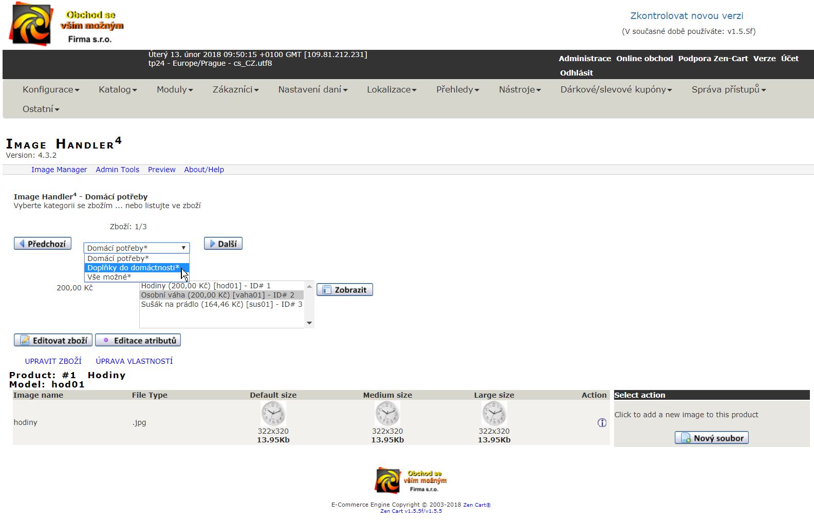Open the large size clock thumbnail
The height and width of the screenshot is (520, 814).
494,413
